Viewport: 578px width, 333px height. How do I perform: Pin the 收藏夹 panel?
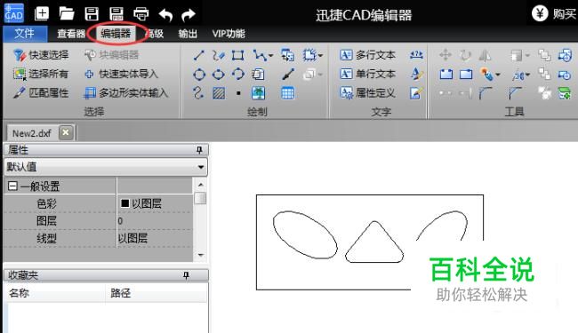pyautogui.click(x=186, y=275)
